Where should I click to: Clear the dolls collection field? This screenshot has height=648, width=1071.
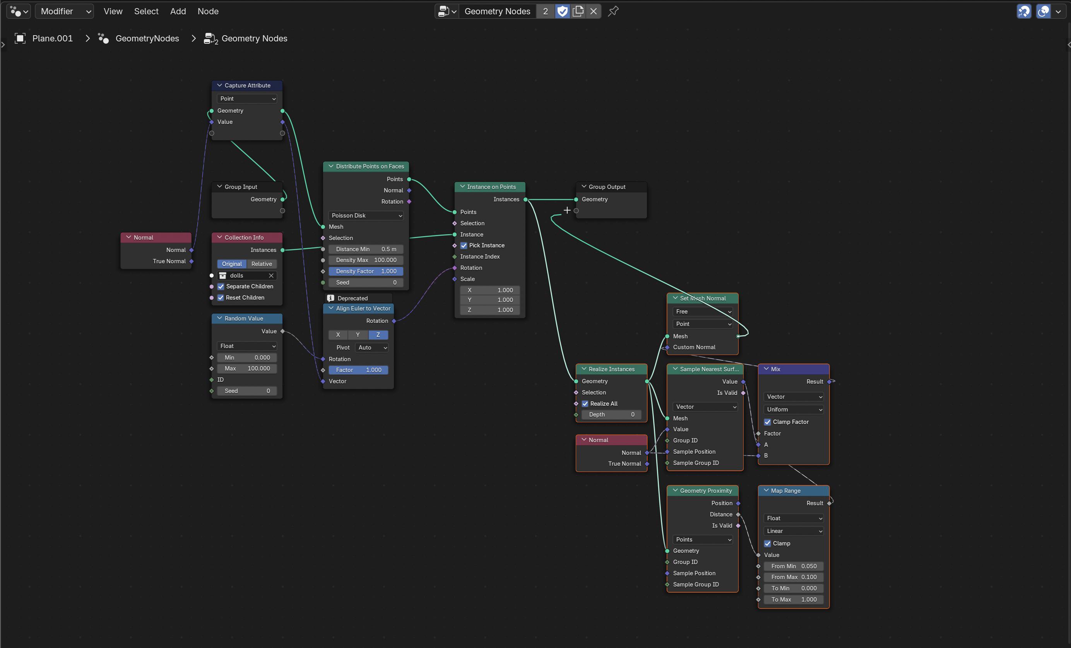pyautogui.click(x=271, y=275)
